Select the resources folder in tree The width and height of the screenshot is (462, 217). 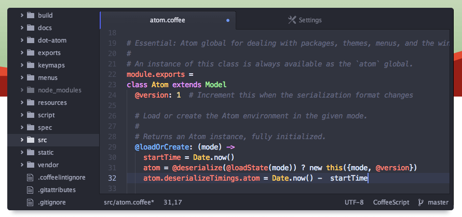[x=53, y=103]
